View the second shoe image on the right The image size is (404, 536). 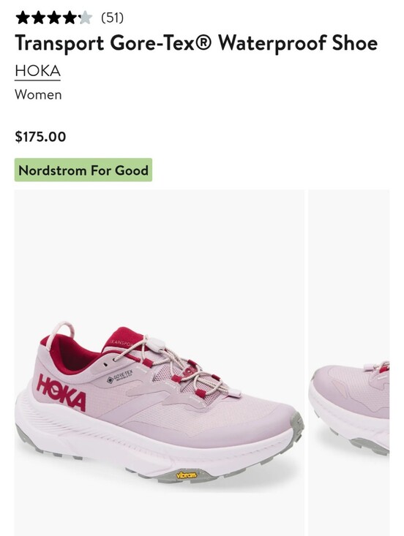pos(349,363)
